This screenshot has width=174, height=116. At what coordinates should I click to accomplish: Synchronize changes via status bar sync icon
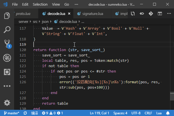(25, 113)
